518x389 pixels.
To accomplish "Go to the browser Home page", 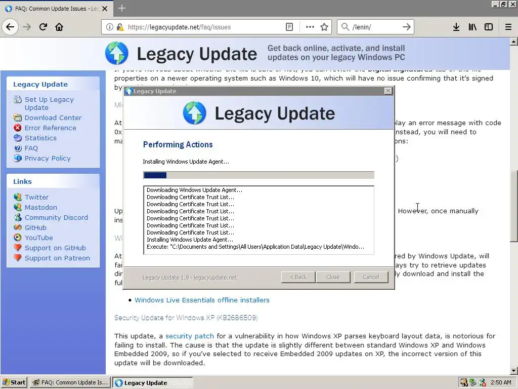I will tap(59, 27).
